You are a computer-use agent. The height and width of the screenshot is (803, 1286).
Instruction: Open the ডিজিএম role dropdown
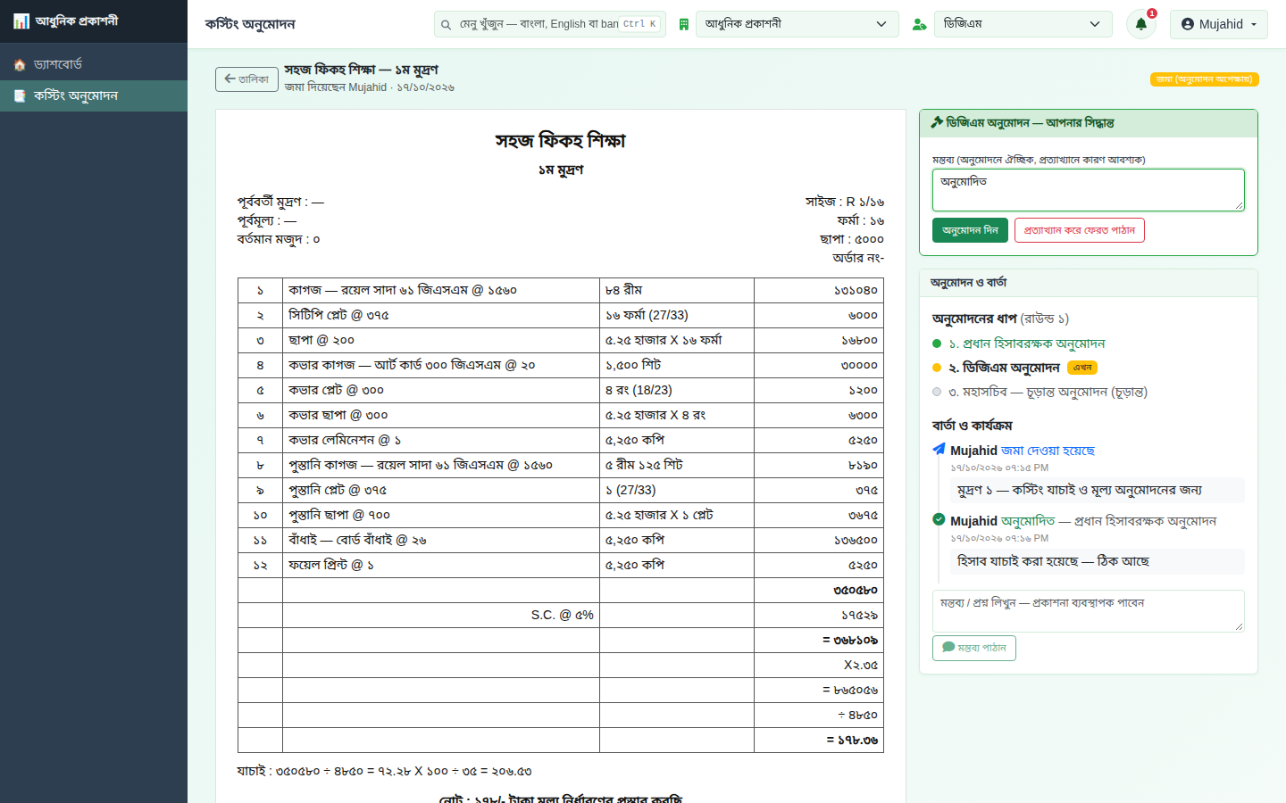point(1023,24)
